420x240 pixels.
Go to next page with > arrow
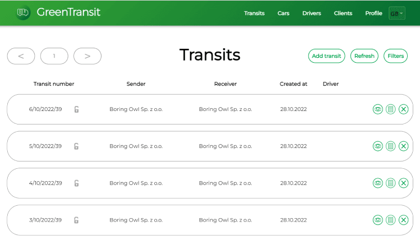(87, 56)
